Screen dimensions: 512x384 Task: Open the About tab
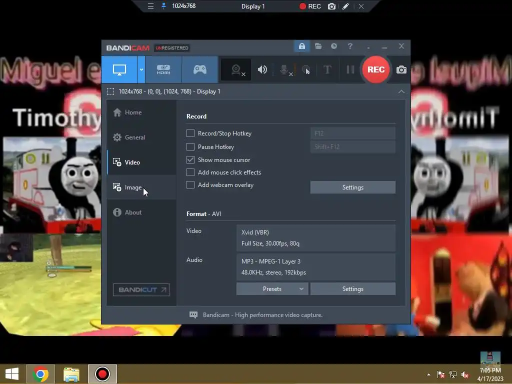tap(141, 212)
